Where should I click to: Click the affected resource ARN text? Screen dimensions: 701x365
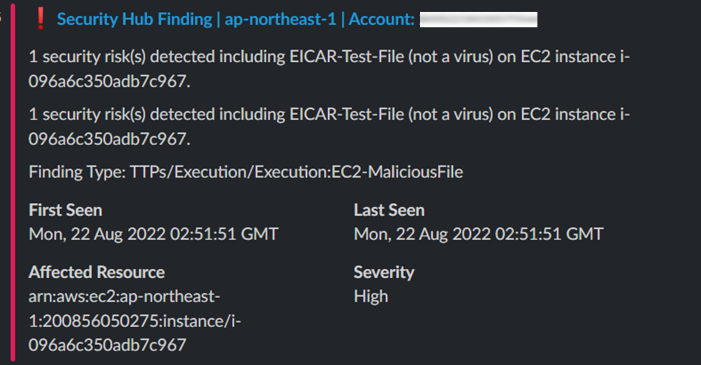124,297
